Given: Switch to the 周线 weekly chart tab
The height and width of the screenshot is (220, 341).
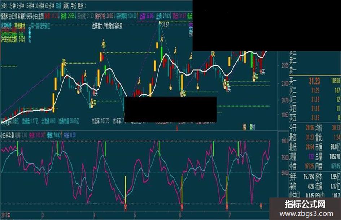Looking at the screenshot, I should [66, 6].
